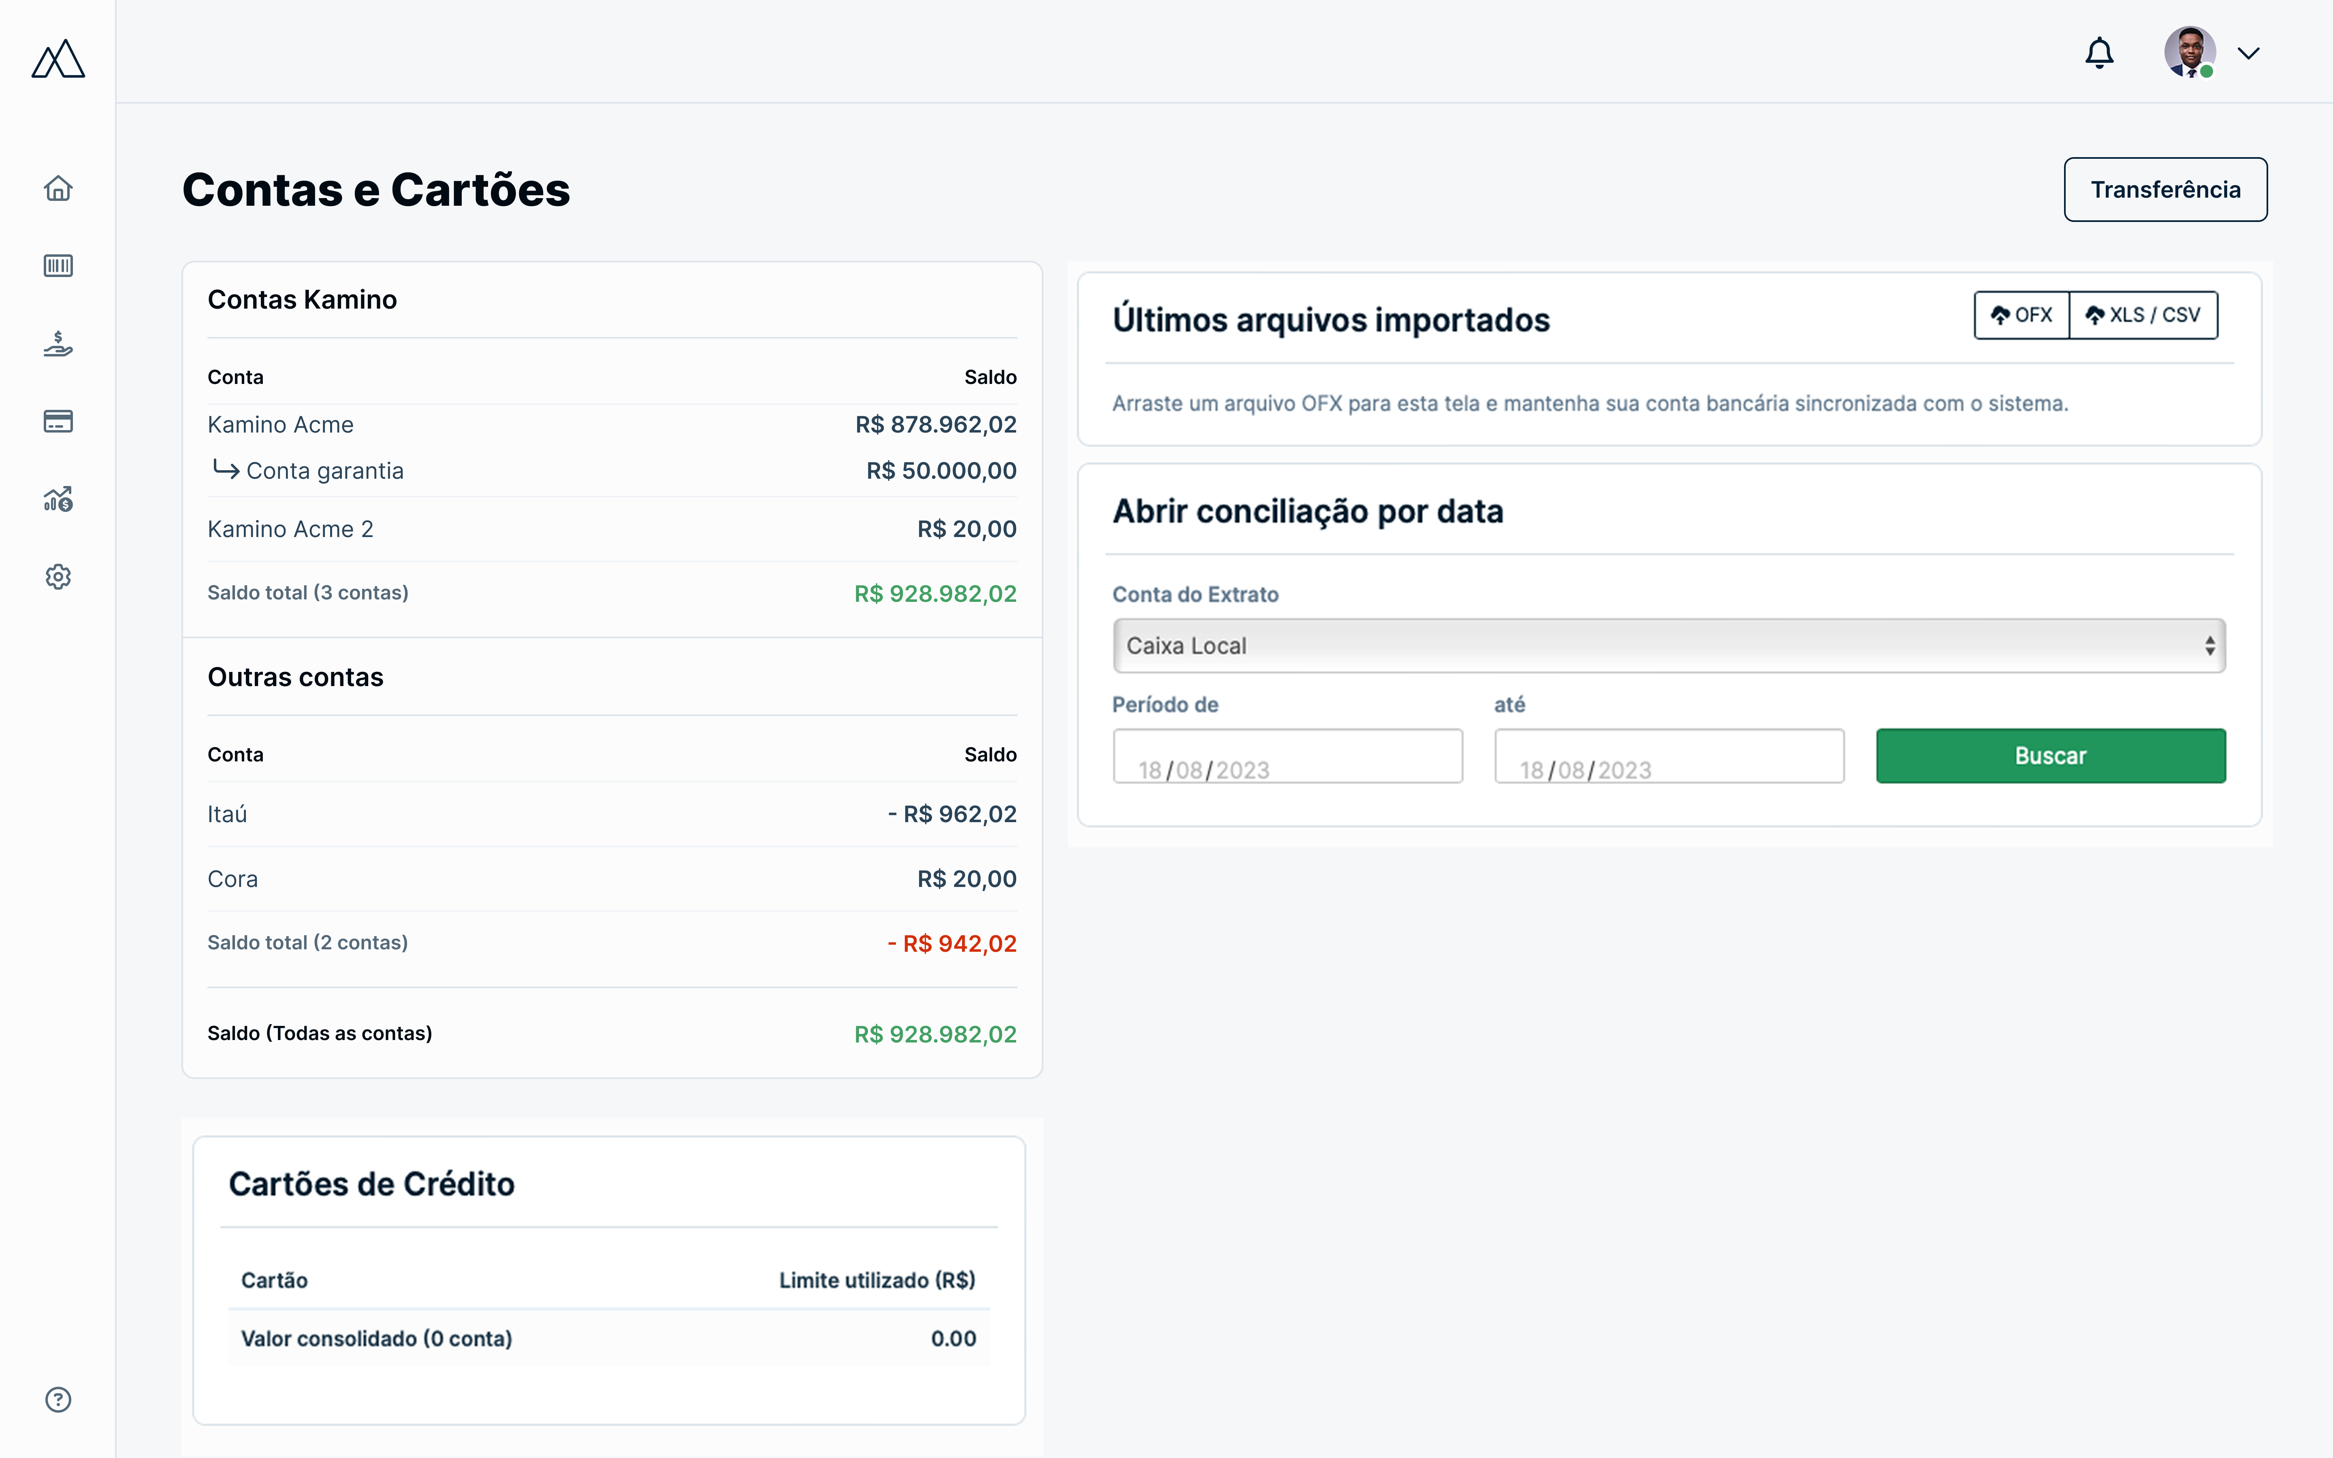Click the R$ 50.000,00 balance
The image size is (2333, 1458).
pos(942,471)
